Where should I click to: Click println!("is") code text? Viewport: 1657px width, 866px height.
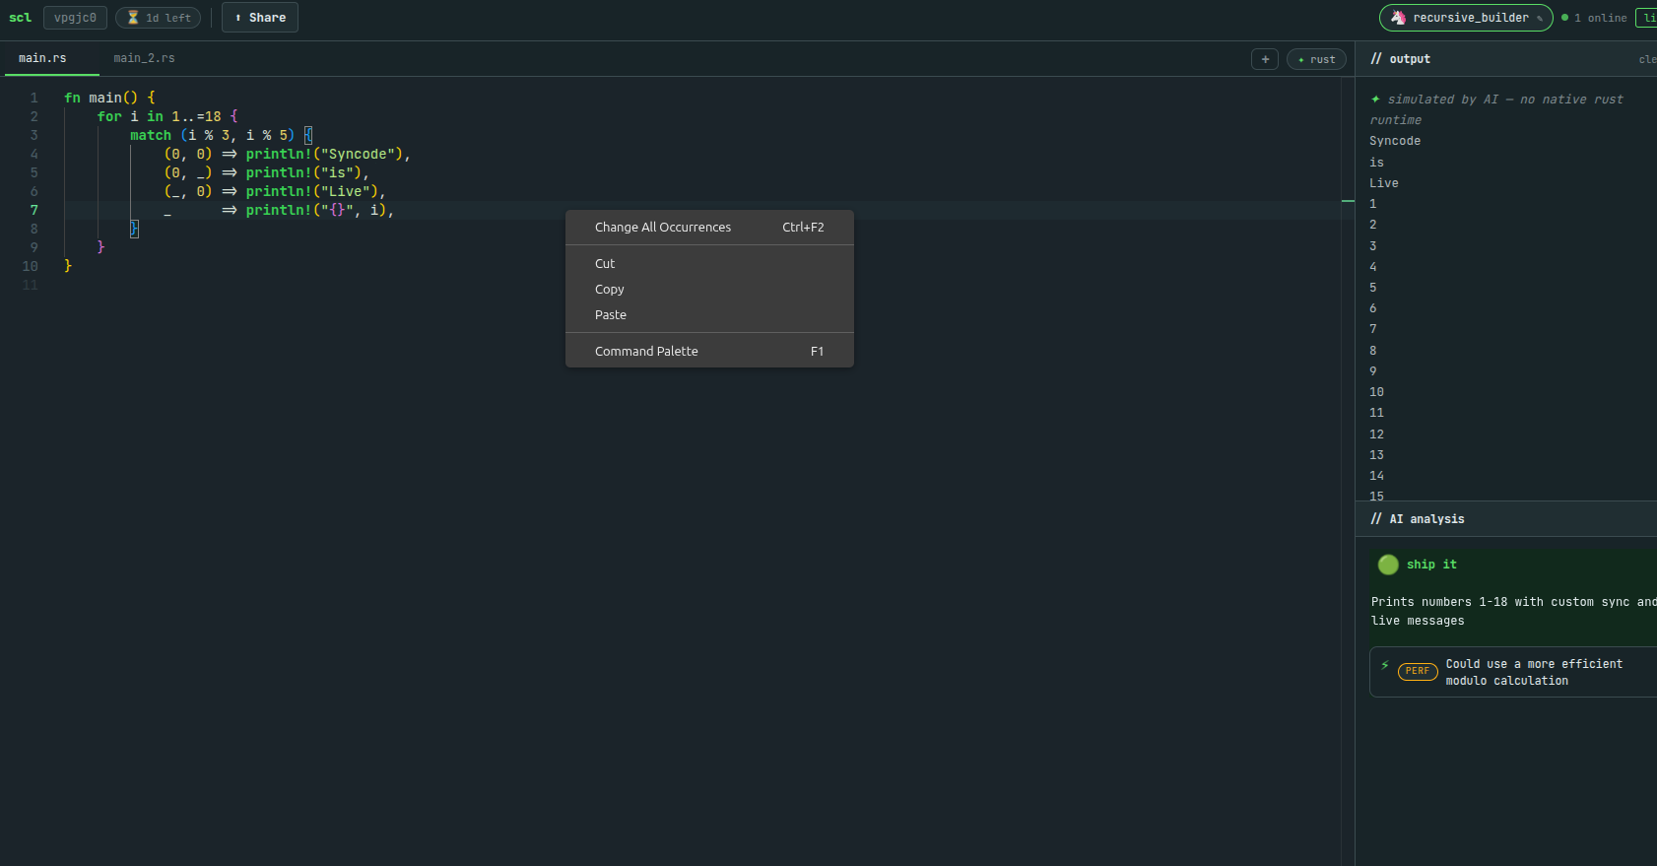(x=303, y=172)
